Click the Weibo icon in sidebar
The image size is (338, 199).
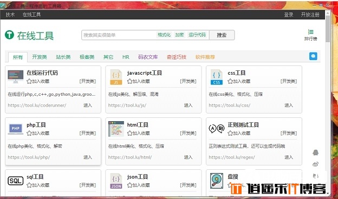316,164
